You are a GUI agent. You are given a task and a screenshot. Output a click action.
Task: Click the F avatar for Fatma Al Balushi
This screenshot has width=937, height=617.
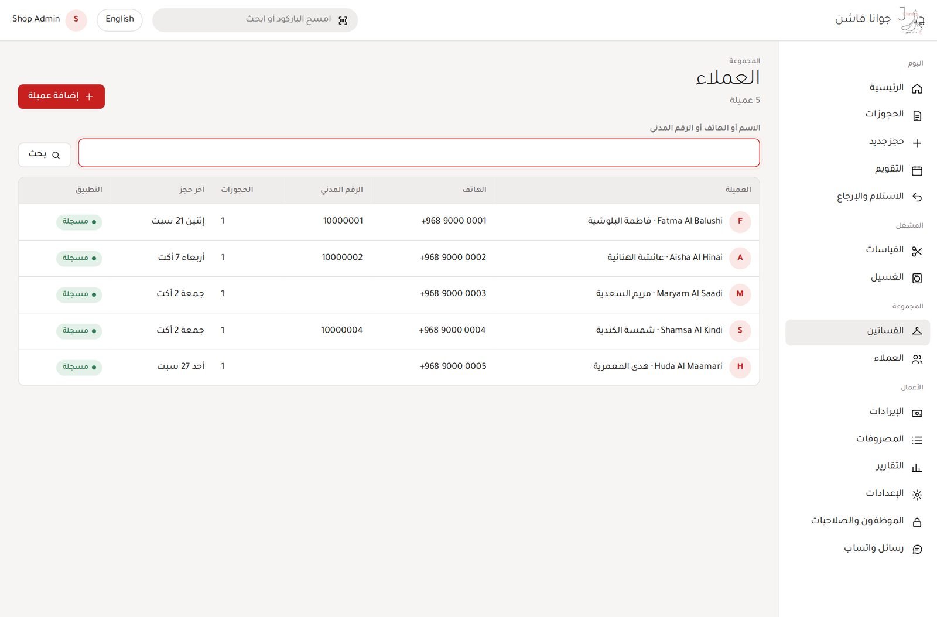click(740, 222)
